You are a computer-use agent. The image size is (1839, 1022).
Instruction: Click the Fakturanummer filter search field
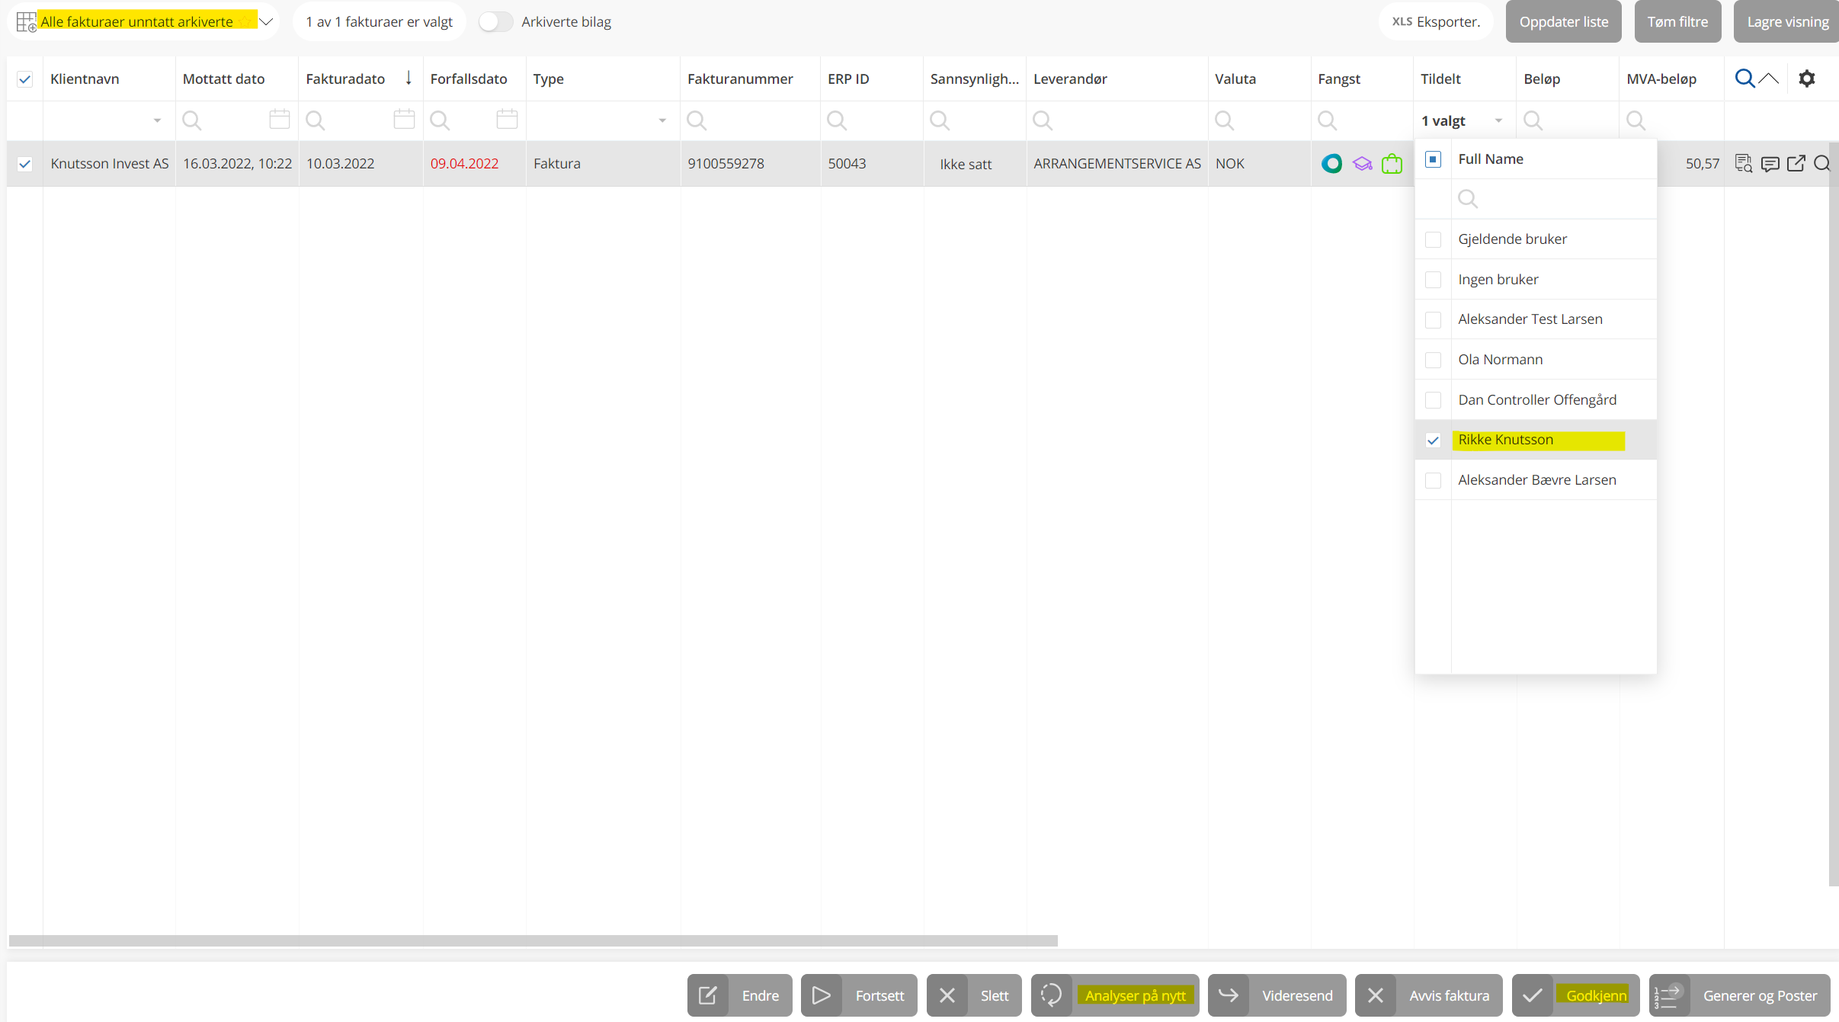(751, 120)
